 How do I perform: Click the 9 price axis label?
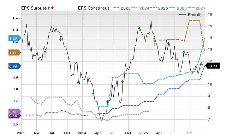coord(209,96)
